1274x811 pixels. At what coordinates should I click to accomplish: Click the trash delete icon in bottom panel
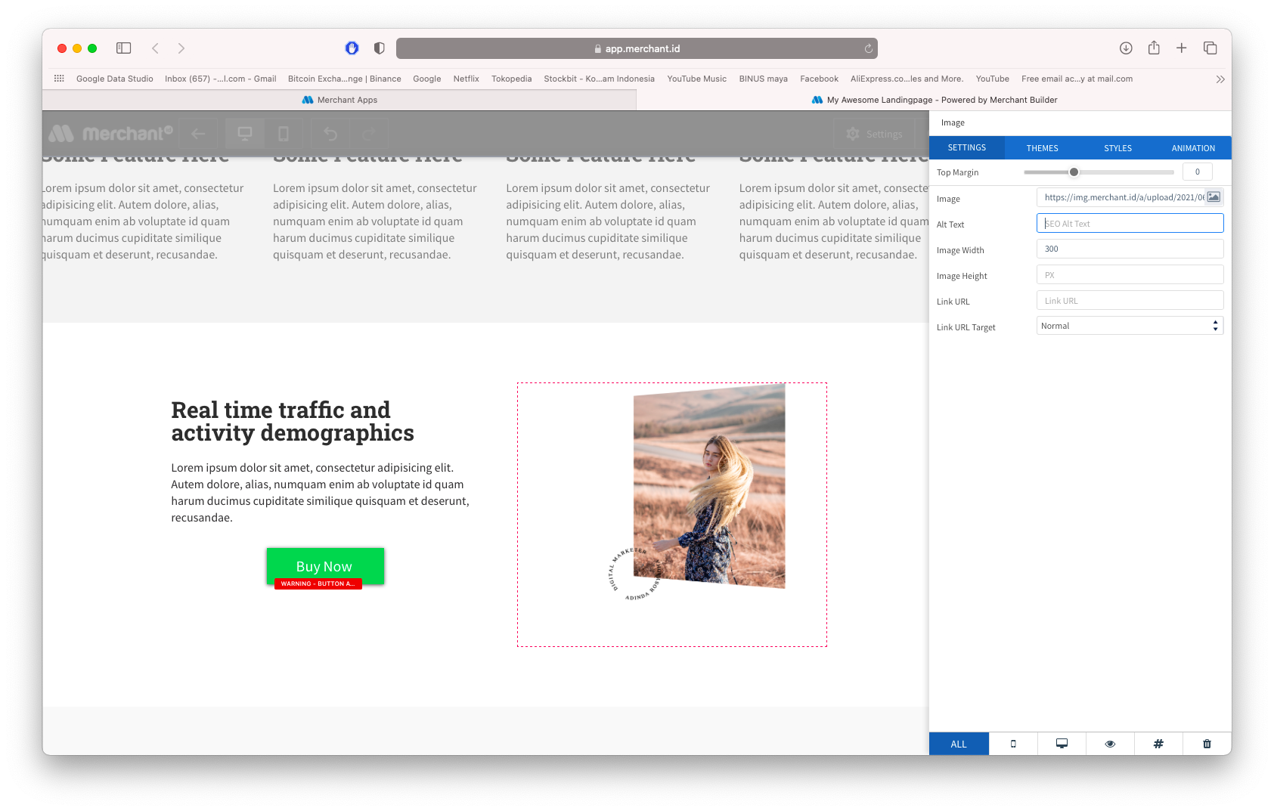click(1207, 744)
